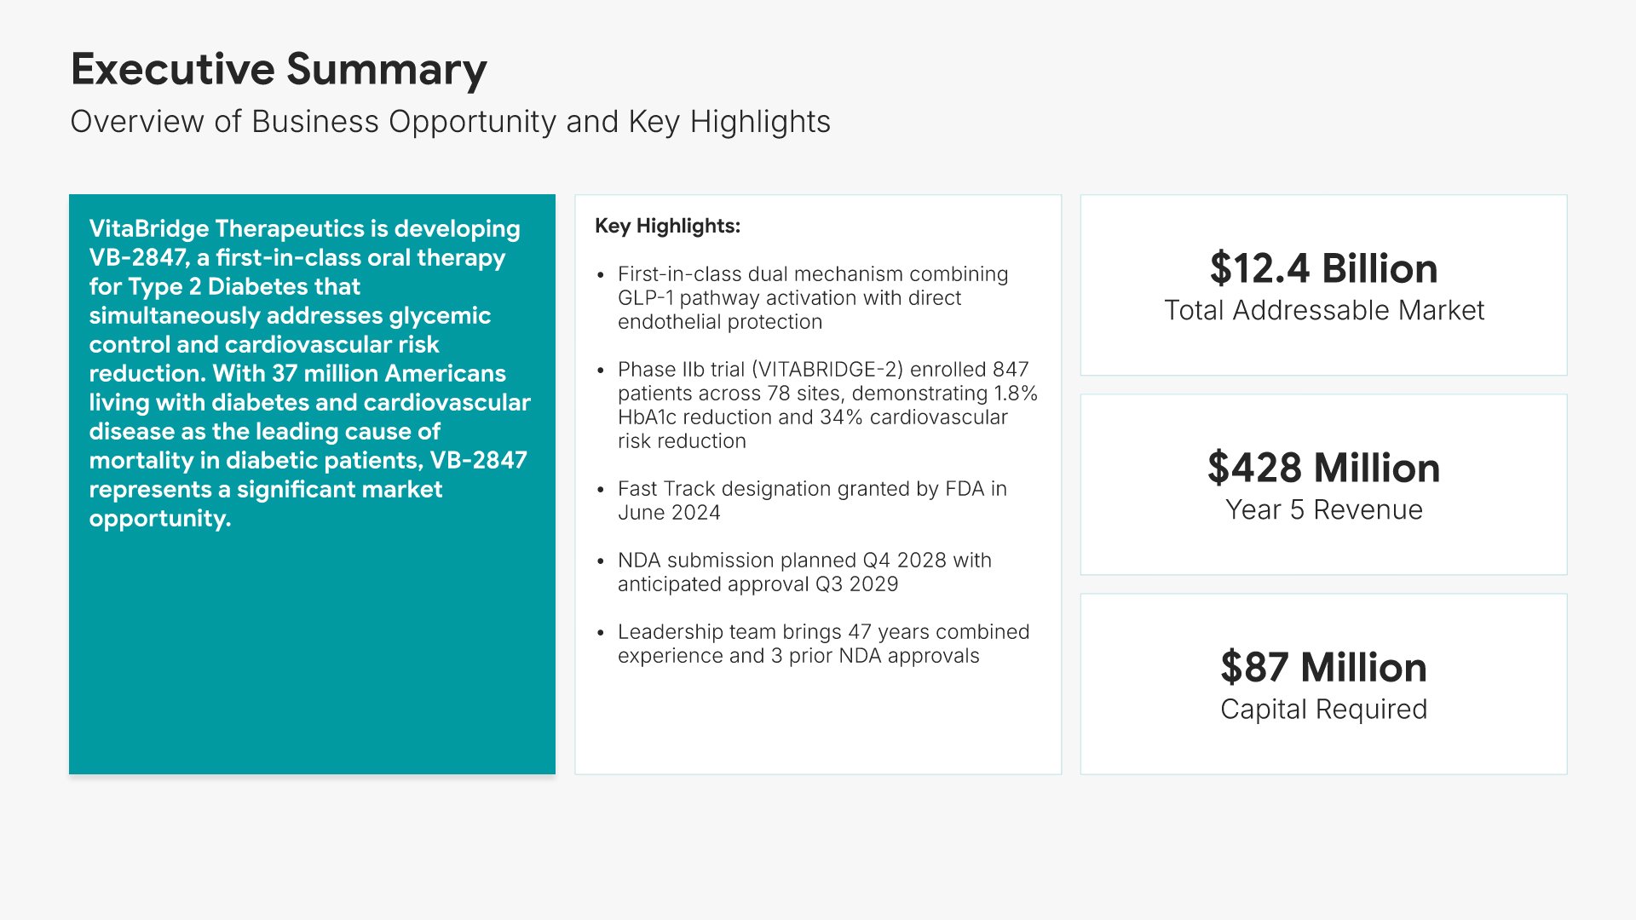Click the first-in-class dual mechanism bullet

tap(812, 297)
